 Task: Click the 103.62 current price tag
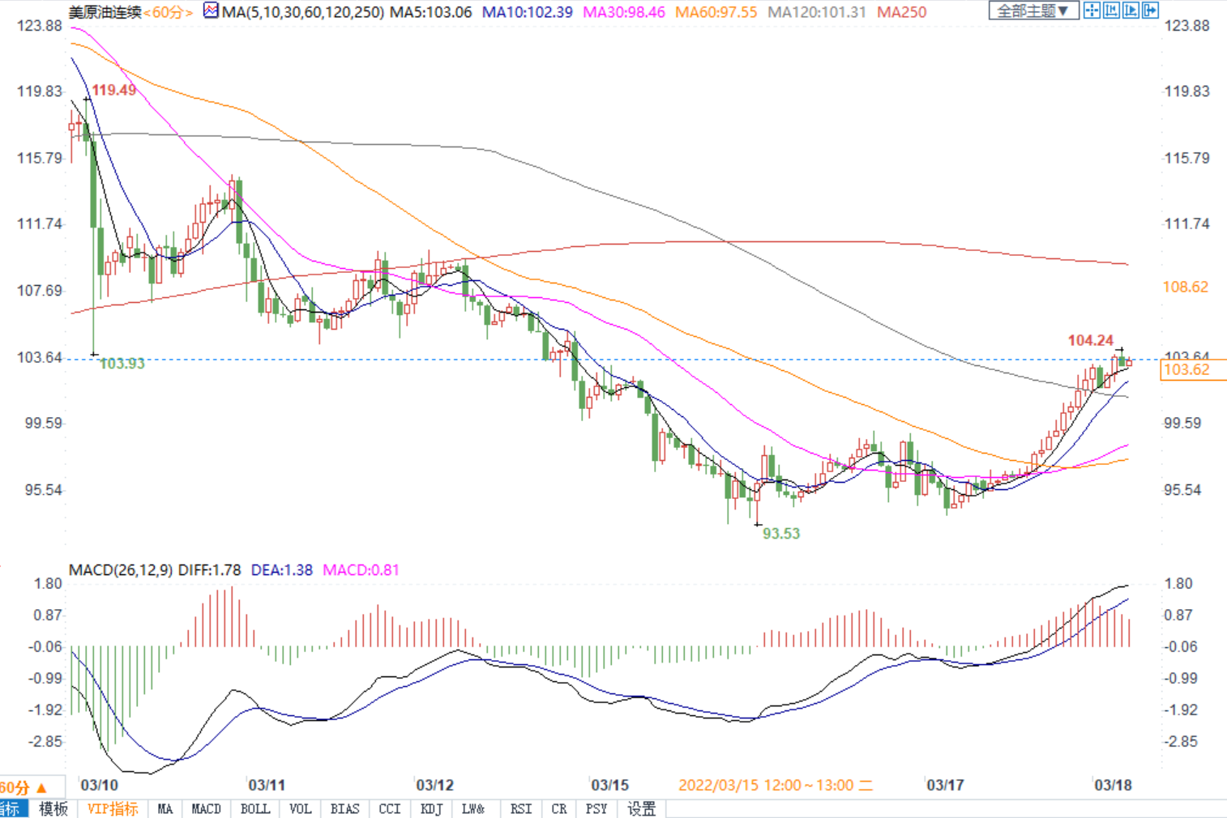(1186, 370)
